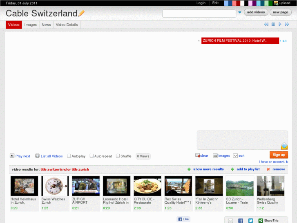The image size is (297, 223).
Task: Click Login in the top bar
Action: 201,3
